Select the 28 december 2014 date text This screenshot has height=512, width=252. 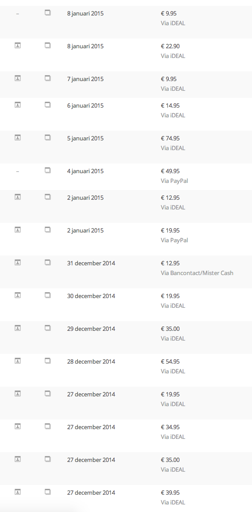(91, 361)
